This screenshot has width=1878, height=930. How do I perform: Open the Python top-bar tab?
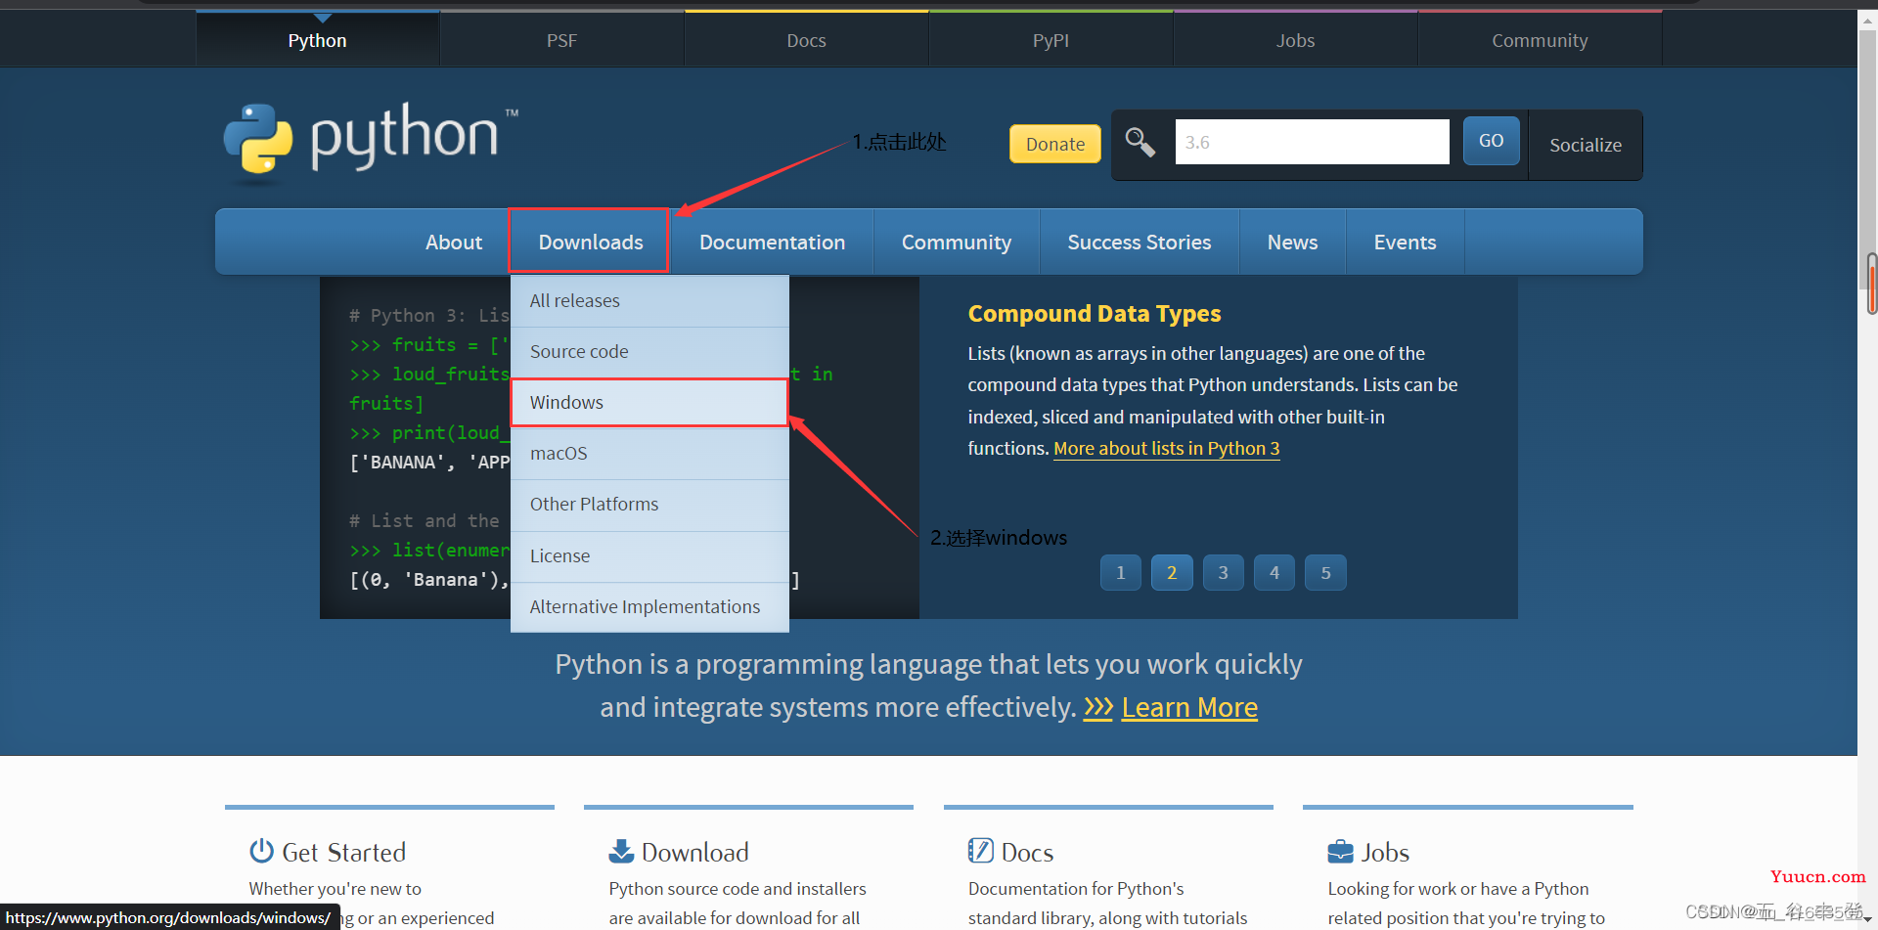pos(318,40)
